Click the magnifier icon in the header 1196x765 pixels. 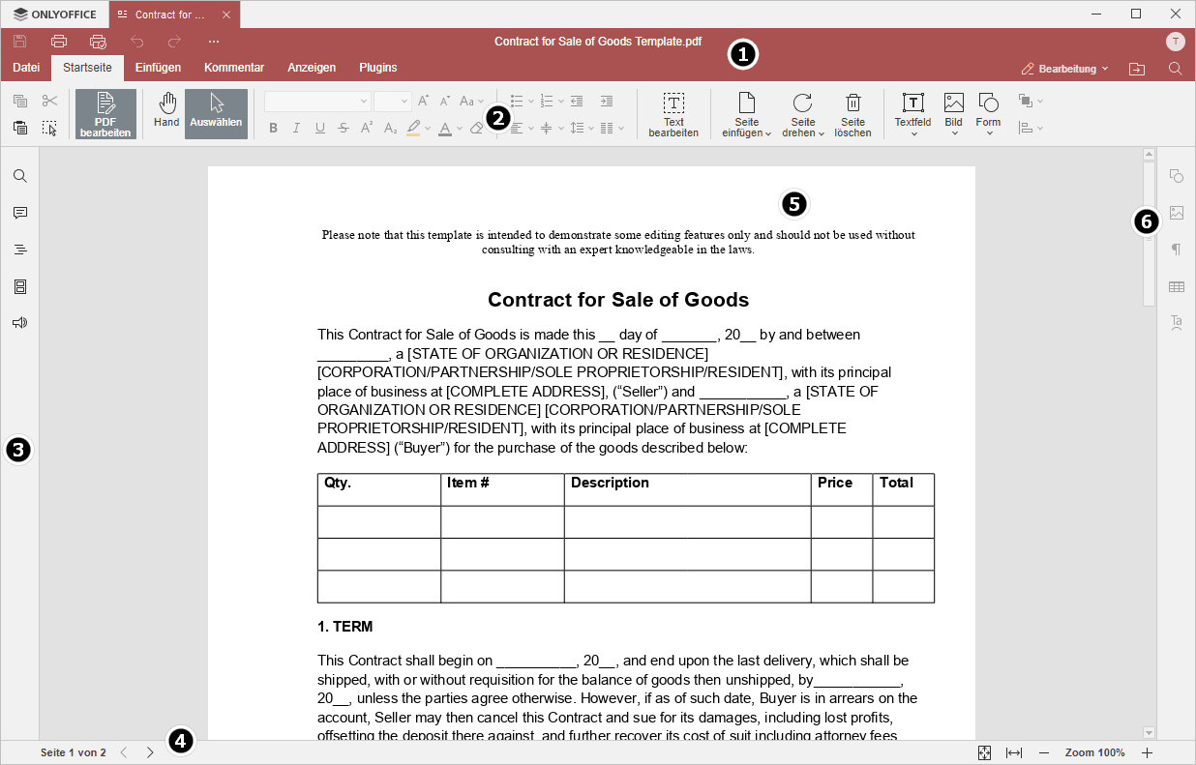(1175, 69)
